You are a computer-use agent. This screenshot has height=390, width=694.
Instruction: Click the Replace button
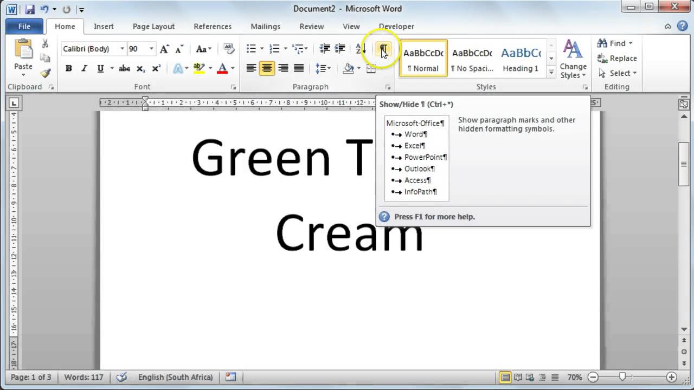(x=617, y=58)
